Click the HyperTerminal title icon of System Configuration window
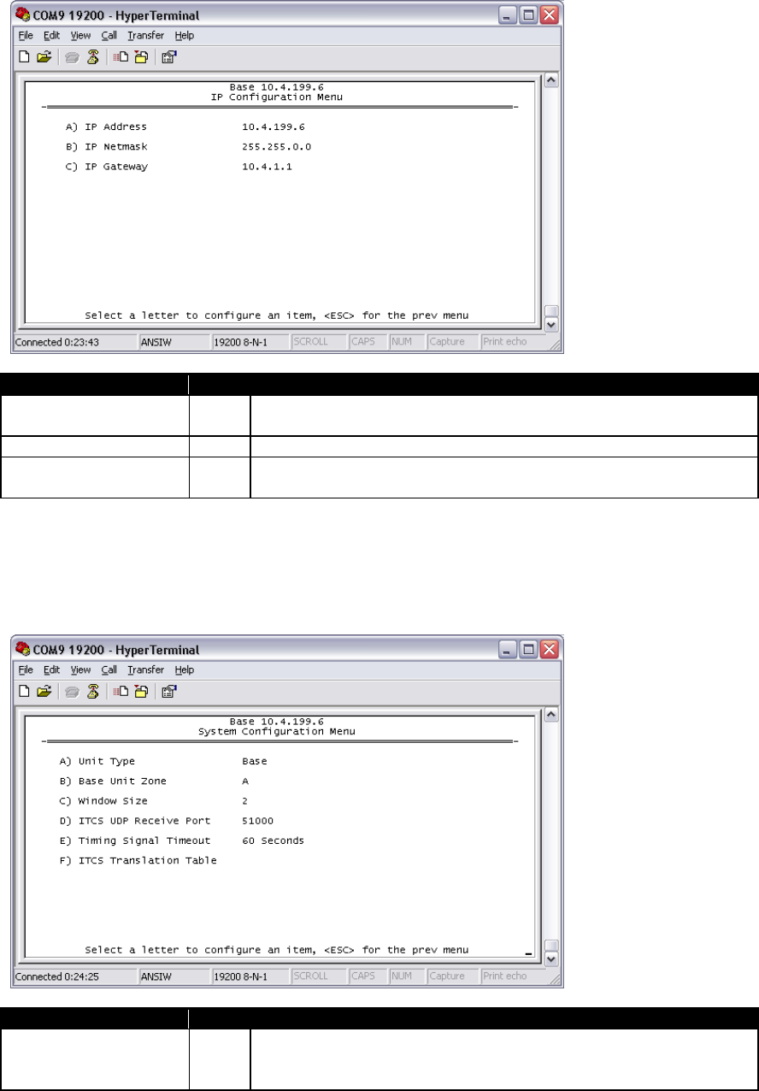 coord(23,650)
